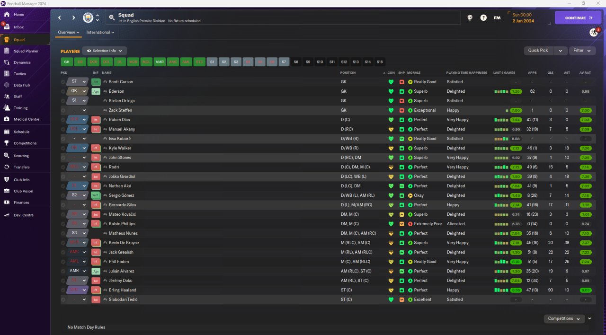606x335 pixels.
Task: Open the Dev. Centre sidebar icon
Action: (7, 215)
